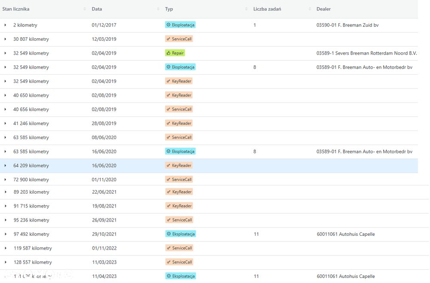Viewport: 430px width, 283px height.
Task: Click the KeyReader badge on the highlighted row
Action: (x=178, y=165)
